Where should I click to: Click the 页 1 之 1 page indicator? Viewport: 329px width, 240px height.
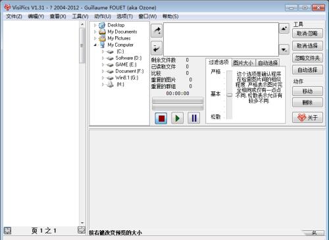[44, 231]
